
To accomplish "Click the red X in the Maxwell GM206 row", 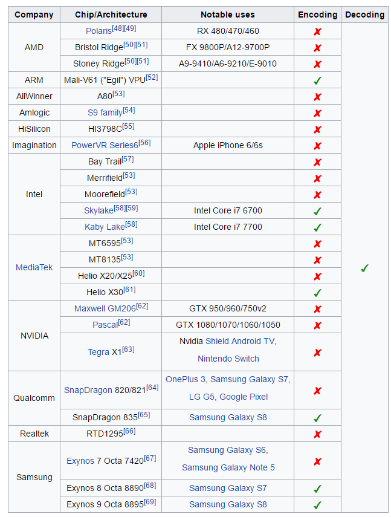I will click(317, 309).
